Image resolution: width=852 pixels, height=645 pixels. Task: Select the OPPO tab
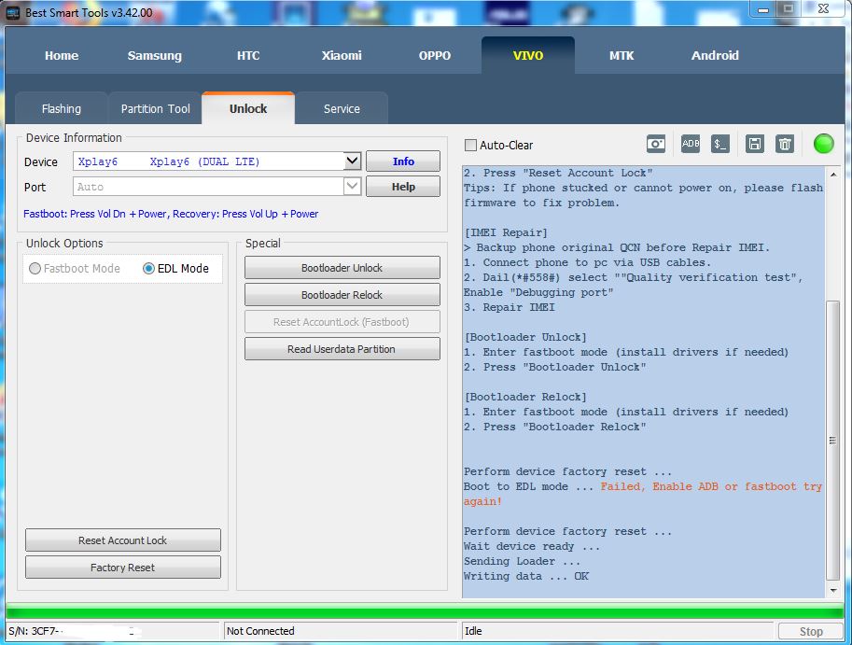[x=435, y=55]
